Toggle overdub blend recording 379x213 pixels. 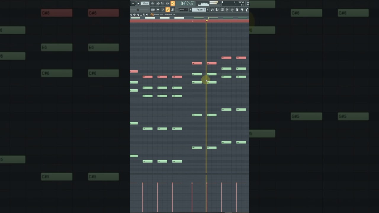pyautogui.click(x=168, y=4)
